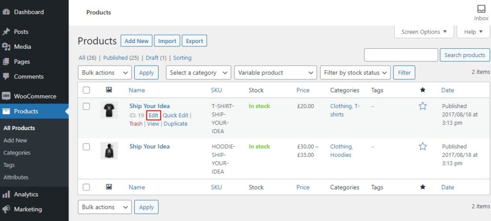Sort by Date column header
Image resolution: width=491 pixels, height=221 pixels.
tap(447, 90)
